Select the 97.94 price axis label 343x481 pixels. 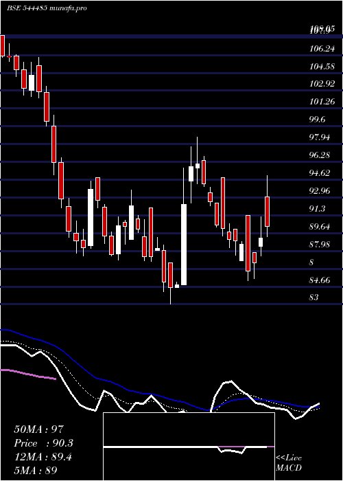(x=320, y=137)
